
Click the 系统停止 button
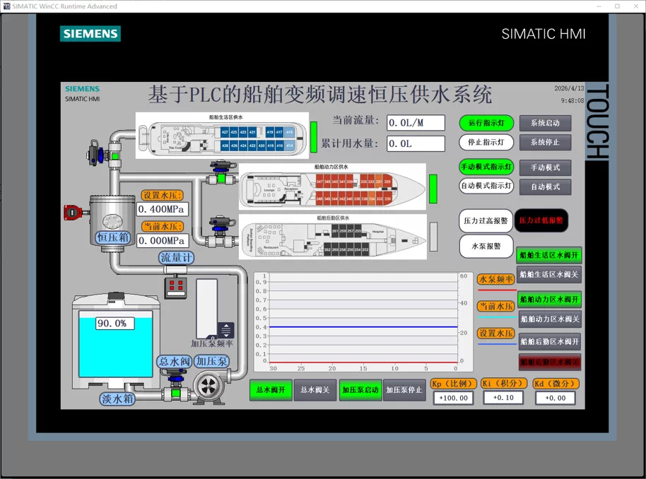pos(545,142)
